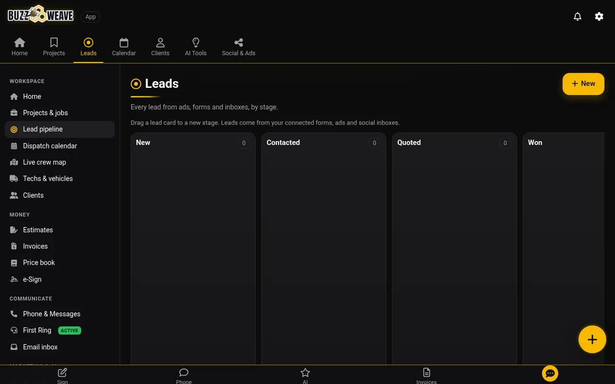
Task: Open the Clients tab in top navigation
Action: click(160, 47)
